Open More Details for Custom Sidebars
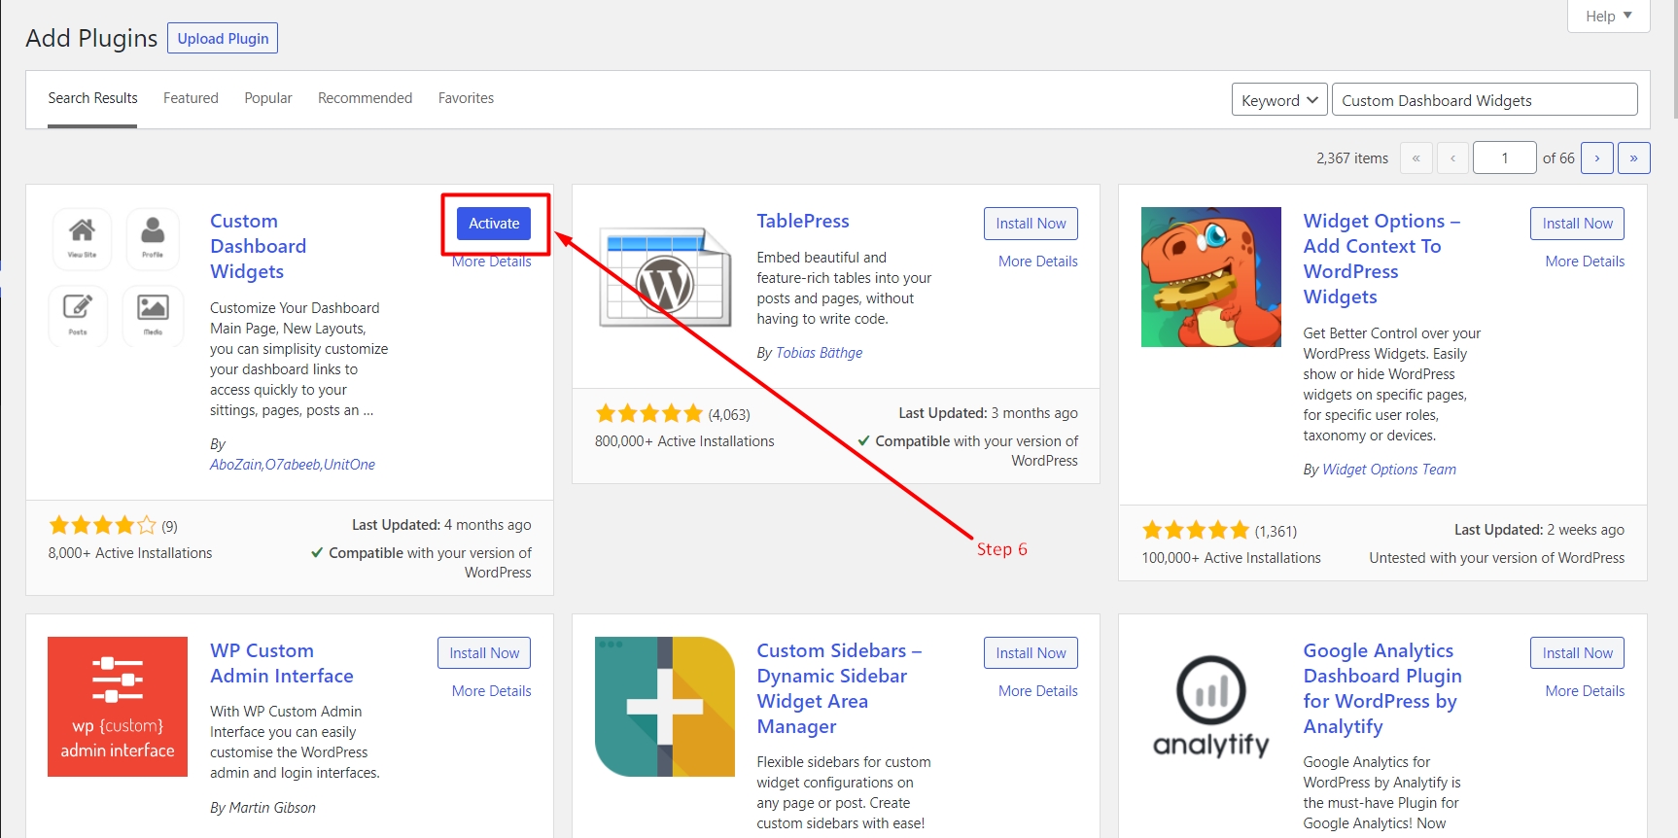 (x=1038, y=691)
